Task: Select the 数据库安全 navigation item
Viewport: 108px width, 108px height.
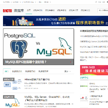Action: pos(85,10)
